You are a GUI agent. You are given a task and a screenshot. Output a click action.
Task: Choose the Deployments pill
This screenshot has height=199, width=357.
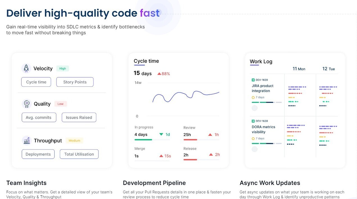tap(38, 154)
